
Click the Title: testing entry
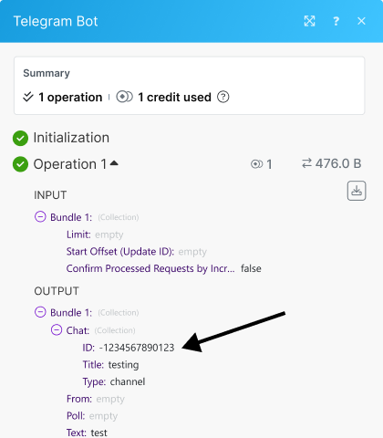(110, 364)
